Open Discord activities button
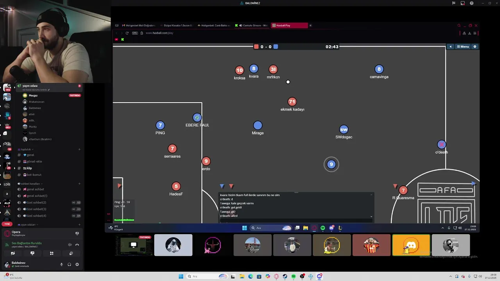The width and height of the screenshot is (500, 281). [x=52, y=253]
